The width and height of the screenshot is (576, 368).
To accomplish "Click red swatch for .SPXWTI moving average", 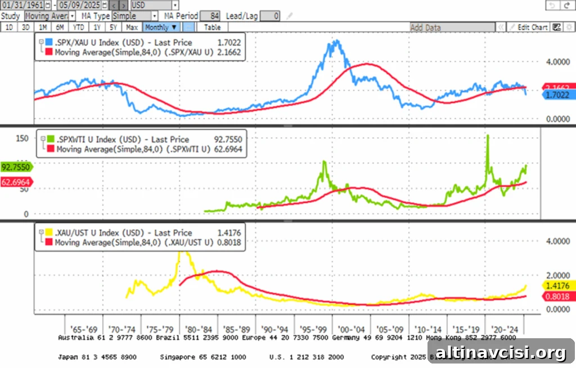I will [x=51, y=148].
